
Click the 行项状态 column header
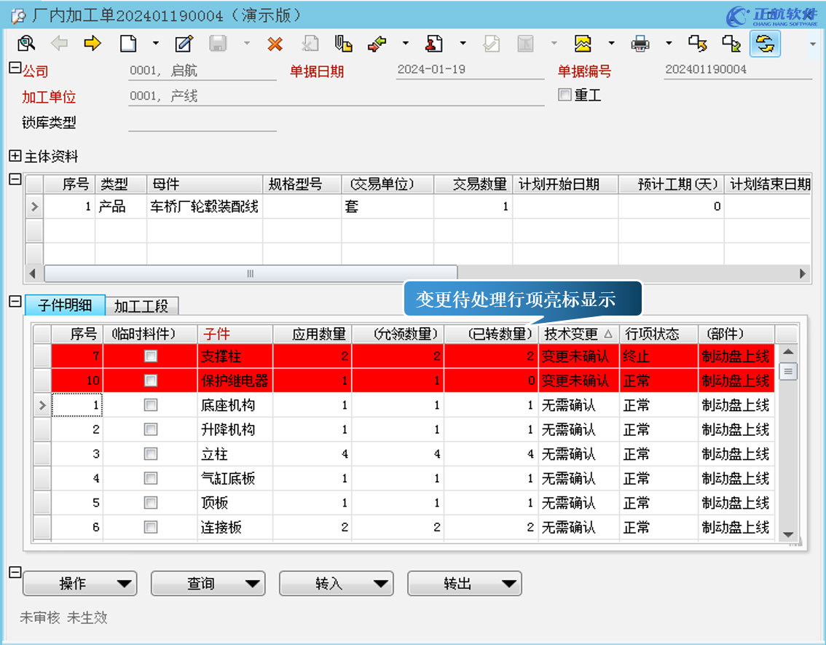(658, 334)
